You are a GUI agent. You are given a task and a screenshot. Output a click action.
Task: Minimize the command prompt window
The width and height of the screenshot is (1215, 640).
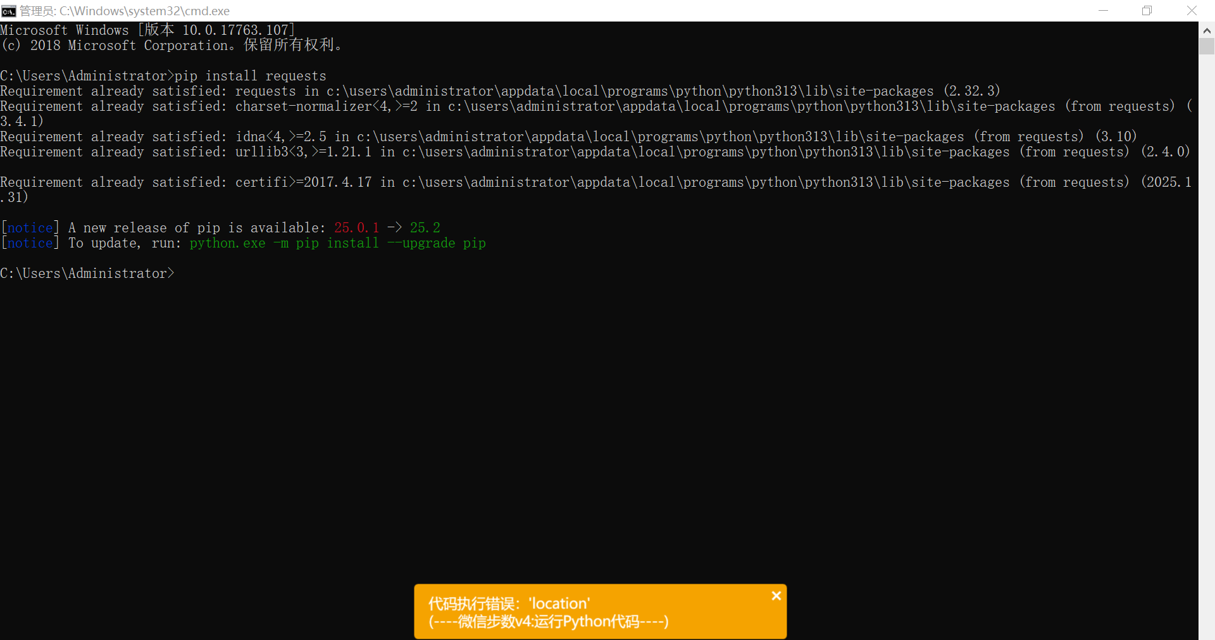[x=1103, y=11]
